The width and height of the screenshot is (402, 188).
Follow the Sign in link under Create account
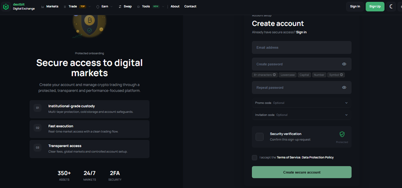coord(301,32)
